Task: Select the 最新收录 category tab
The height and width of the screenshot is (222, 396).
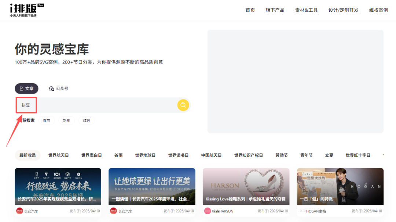Action: [27, 155]
